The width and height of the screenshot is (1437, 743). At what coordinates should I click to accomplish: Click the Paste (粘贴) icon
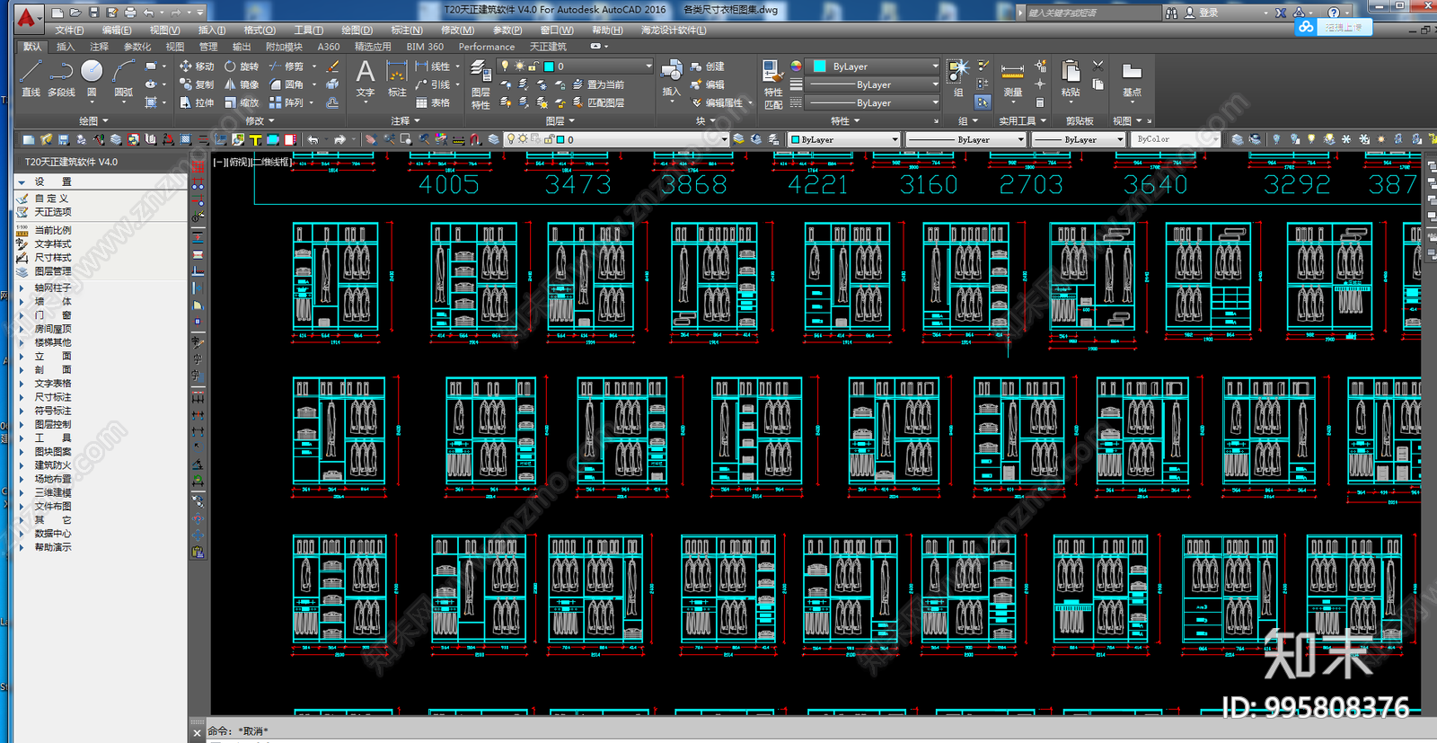click(1071, 79)
